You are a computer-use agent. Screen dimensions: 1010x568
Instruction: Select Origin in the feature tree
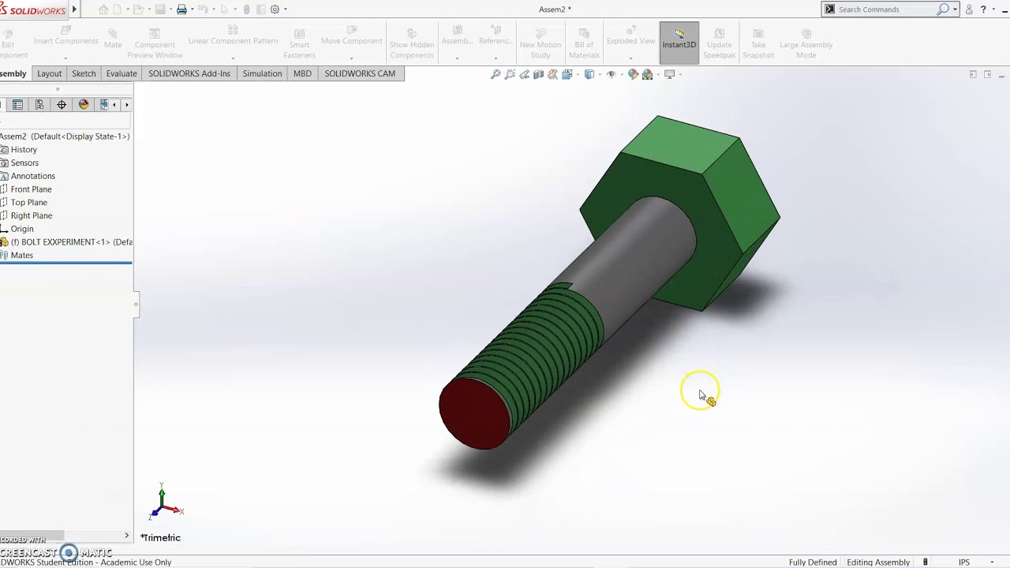[22, 229]
